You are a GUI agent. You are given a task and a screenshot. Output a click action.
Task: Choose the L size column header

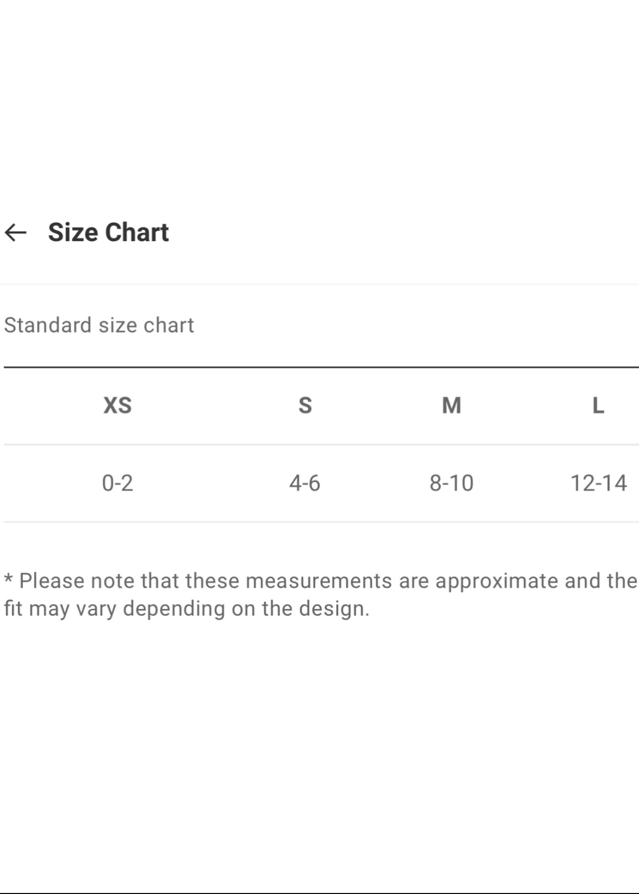click(598, 405)
